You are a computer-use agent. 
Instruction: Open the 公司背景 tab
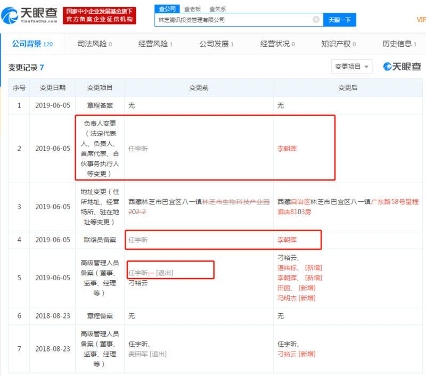click(32, 44)
